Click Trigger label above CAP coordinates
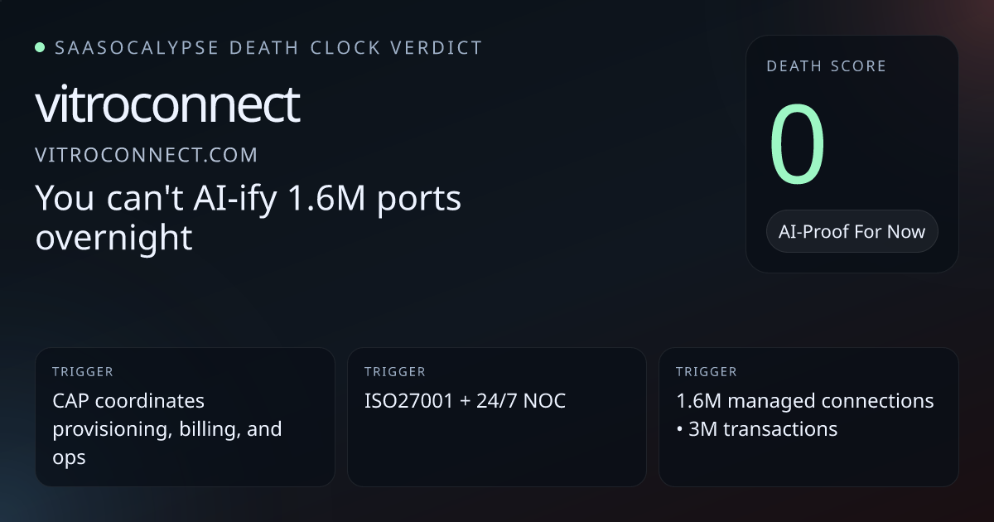Image resolution: width=994 pixels, height=522 pixels. (83, 372)
